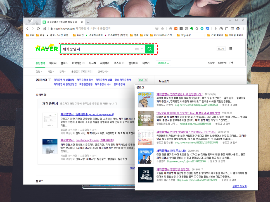Select the 웹사이트 tab
This screenshot has height=202, width=270.
(x=133, y=63)
